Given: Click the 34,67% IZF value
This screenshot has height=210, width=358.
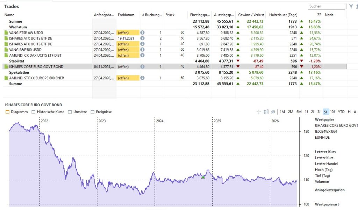Looking at the screenshot, I should coord(315,38).
